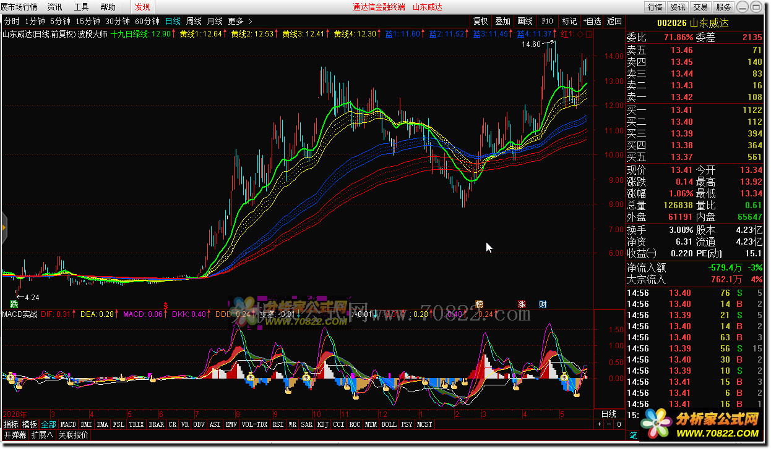Viewport: 771px width, 449px height.
Task: Select the DMA indicator tab
Action: tap(103, 424)
